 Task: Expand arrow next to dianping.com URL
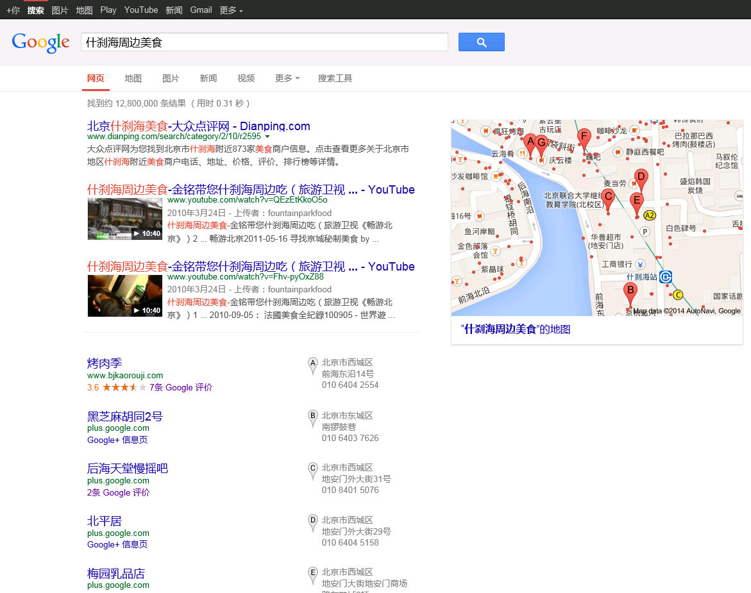pos(267,137)
